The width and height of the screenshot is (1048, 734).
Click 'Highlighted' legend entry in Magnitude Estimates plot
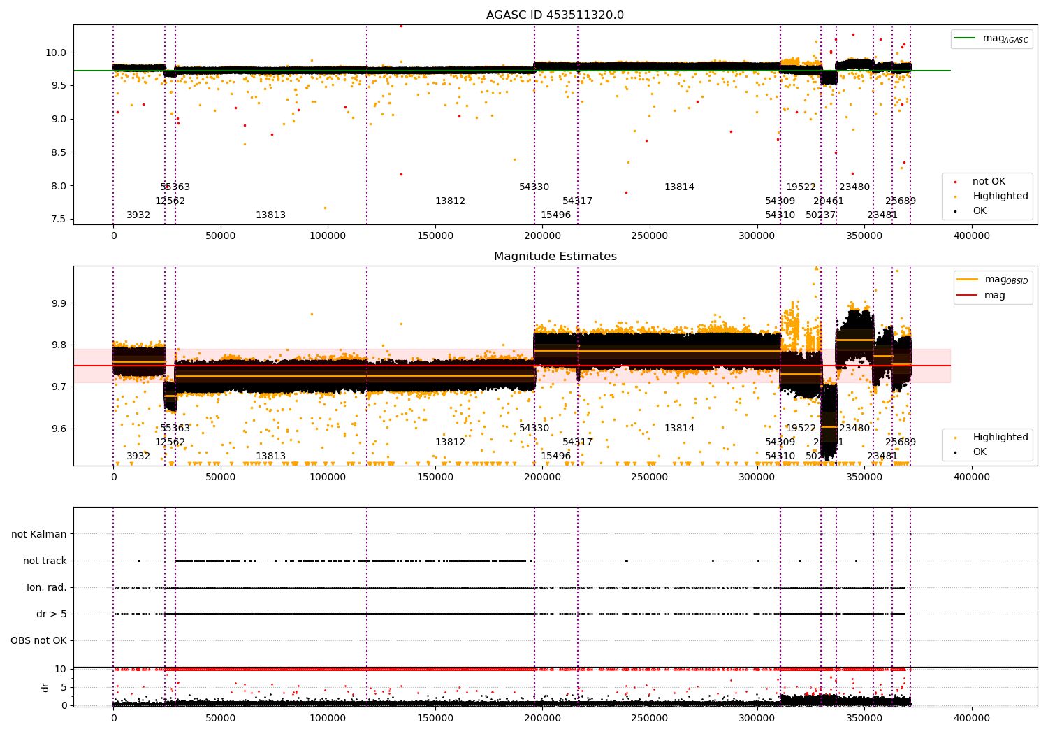pos(990,438)
